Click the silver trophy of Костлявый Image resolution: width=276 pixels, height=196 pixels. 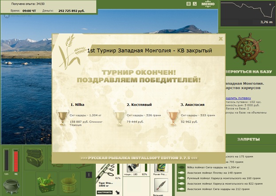[x=120, y=117]
